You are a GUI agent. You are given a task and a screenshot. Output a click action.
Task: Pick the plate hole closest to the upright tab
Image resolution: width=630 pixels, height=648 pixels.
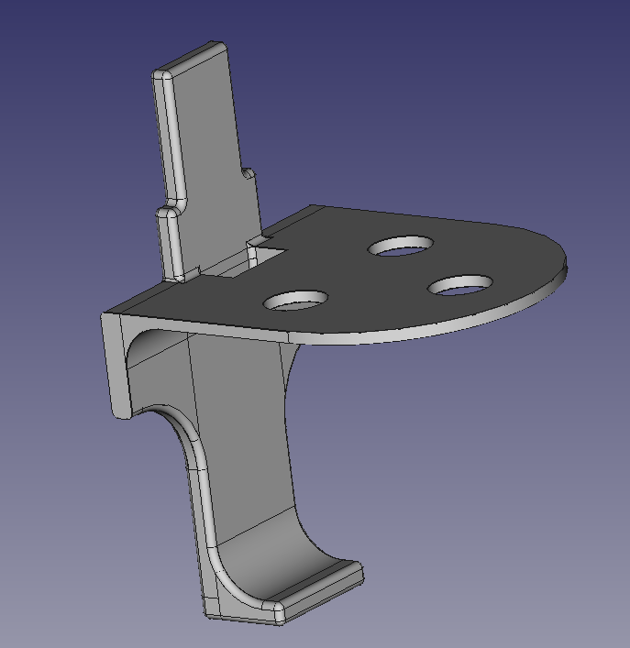(400, 246)
